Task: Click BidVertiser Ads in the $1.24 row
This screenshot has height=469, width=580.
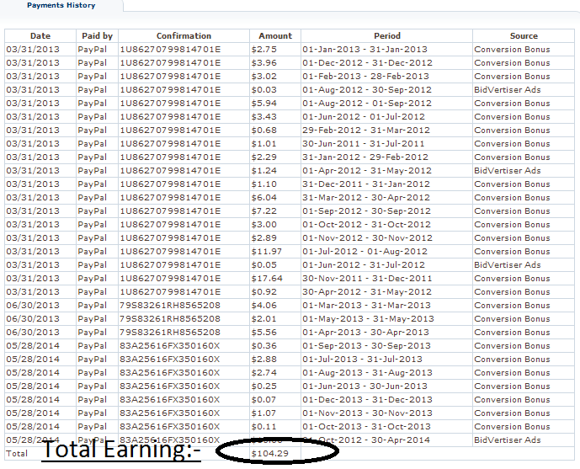Action: point(507,171)
